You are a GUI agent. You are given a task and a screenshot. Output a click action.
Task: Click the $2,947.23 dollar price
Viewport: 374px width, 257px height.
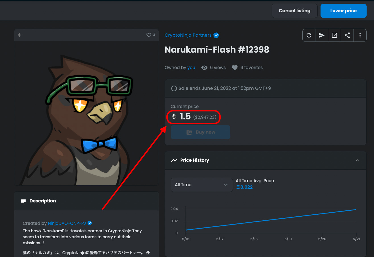(x=204, y=117)
